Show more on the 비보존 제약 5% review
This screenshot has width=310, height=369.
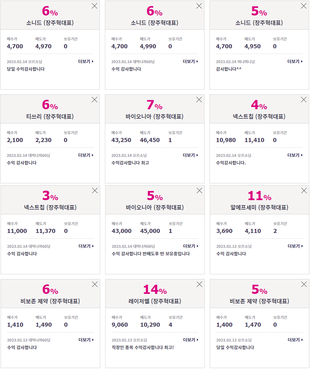coord(295,340)
